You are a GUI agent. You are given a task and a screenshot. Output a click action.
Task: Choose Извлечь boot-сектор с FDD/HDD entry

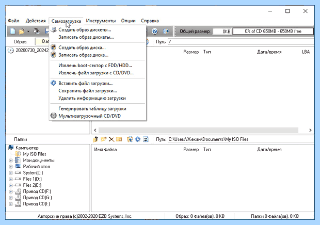pos(98,65)
